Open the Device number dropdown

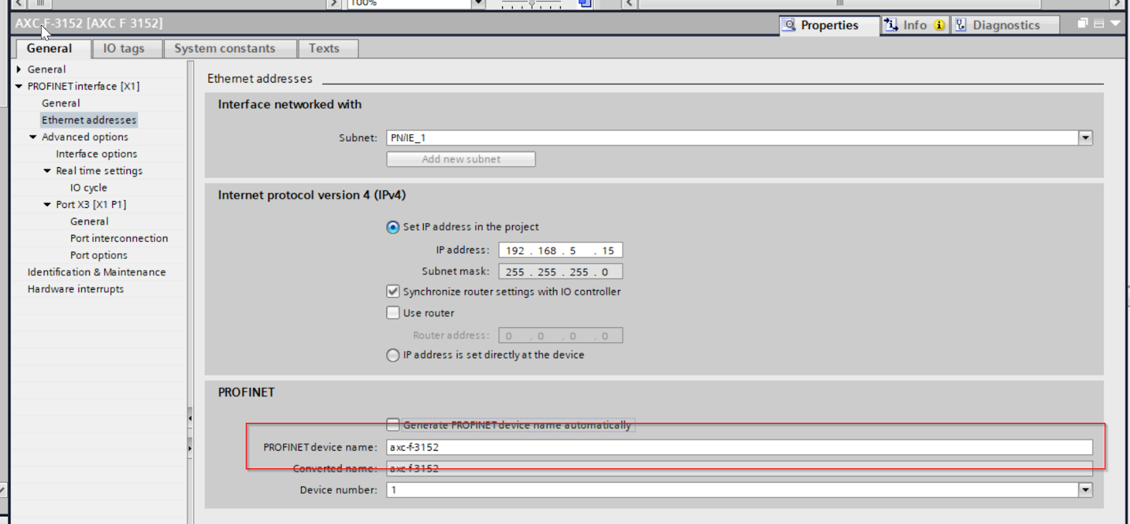pos(1086,489)
